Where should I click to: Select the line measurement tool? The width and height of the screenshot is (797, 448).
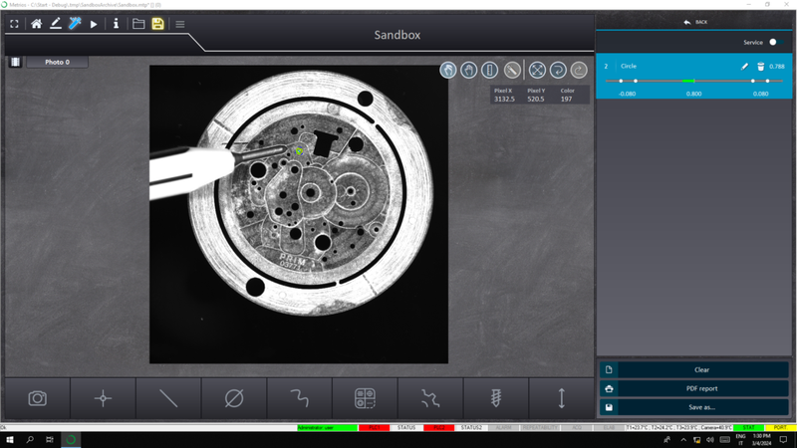[x=168, y=398]
